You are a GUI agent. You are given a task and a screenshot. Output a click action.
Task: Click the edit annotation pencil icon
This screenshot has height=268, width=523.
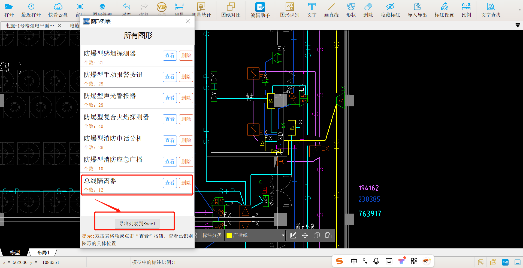point(293,235)
